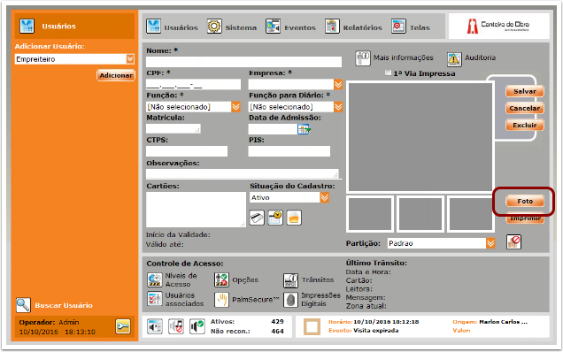
Task: Switch to the Relatórios menu
Action: point(353,27)
